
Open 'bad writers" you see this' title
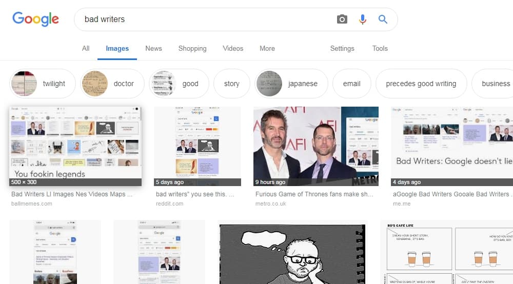(x=195, y=194)
